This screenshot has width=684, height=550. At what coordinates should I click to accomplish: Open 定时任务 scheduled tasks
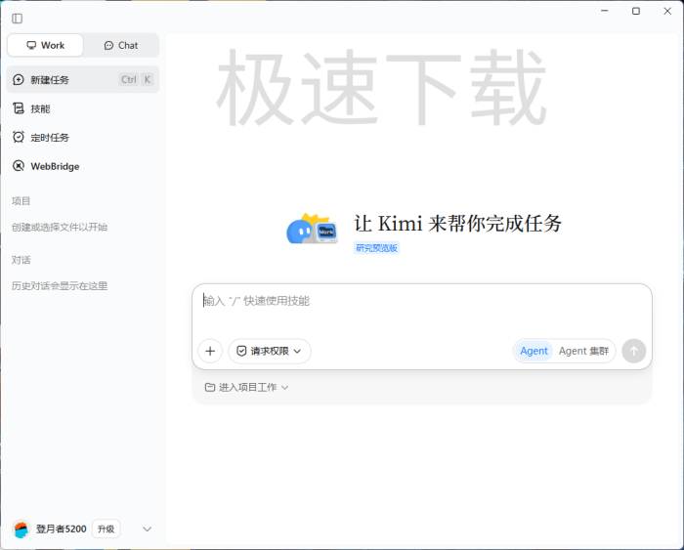pos(83,138)
